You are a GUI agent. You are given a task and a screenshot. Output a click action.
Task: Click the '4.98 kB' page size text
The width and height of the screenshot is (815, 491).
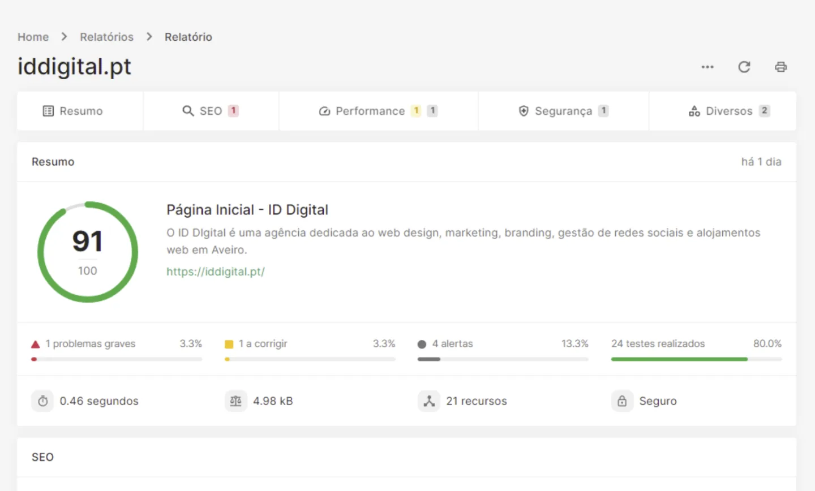[x=273, y=401]
